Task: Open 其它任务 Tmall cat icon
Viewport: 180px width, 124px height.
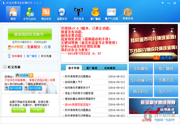Action: (79, 14)
